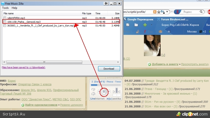The width and height of the screenshot is (210, 118).
Task: Open the Google Переводчик bookmark
Action: [139, 19]
